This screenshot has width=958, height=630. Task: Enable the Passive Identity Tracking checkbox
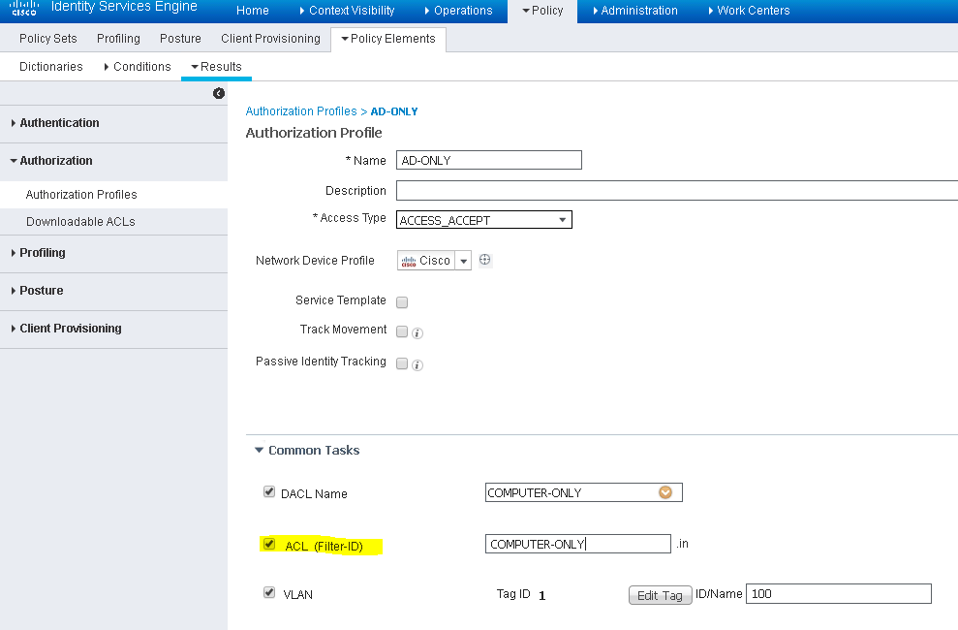[x=402, y=363]
